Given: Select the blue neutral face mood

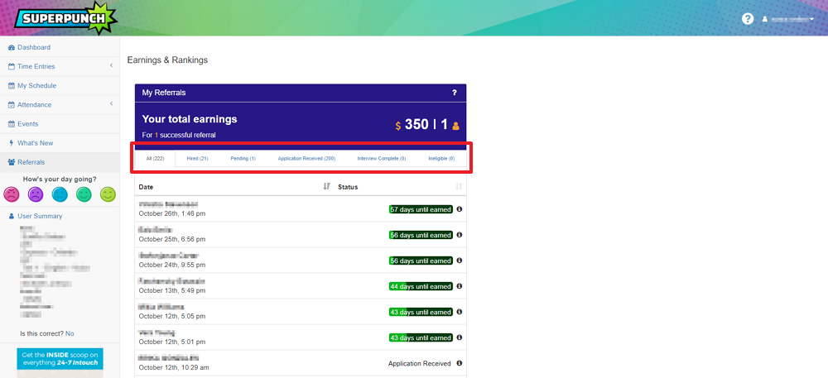Looking at the screenshot, I should click(60, 194).
